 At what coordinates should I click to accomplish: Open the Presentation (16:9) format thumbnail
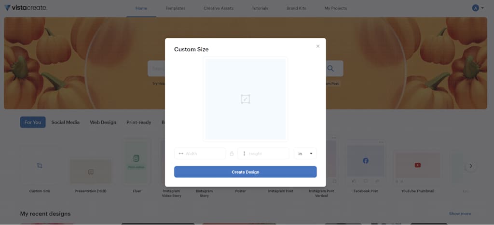(x=91, y=171)
